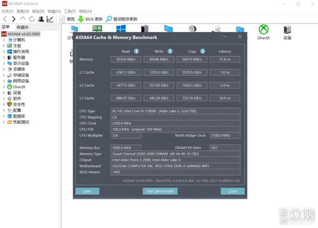This screenshot has width=318, height=228.
Task: Switch to the 收藏夹 tab
Action: (x=23, y=27)
